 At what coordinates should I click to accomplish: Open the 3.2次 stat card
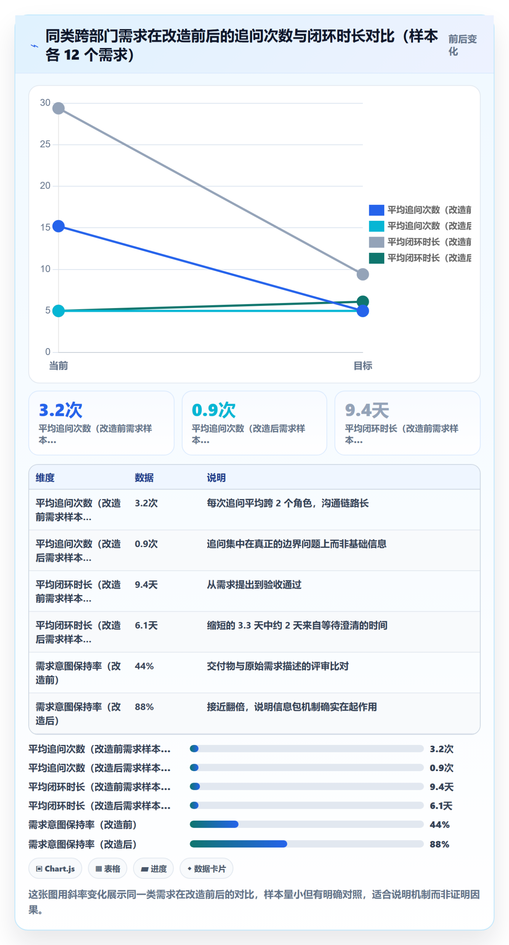101,423
